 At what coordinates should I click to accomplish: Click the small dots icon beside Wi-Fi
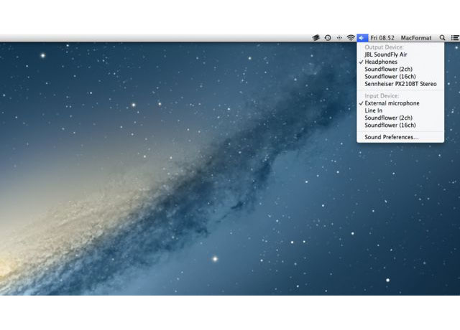[339, 38]
